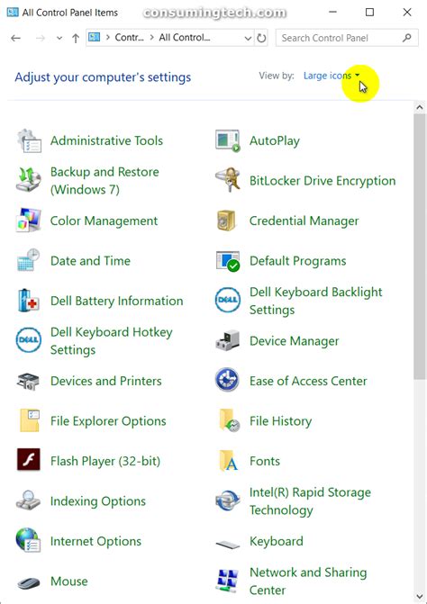Click the Backup and Restore icon
427x604 pixels.
click(29, 180)
